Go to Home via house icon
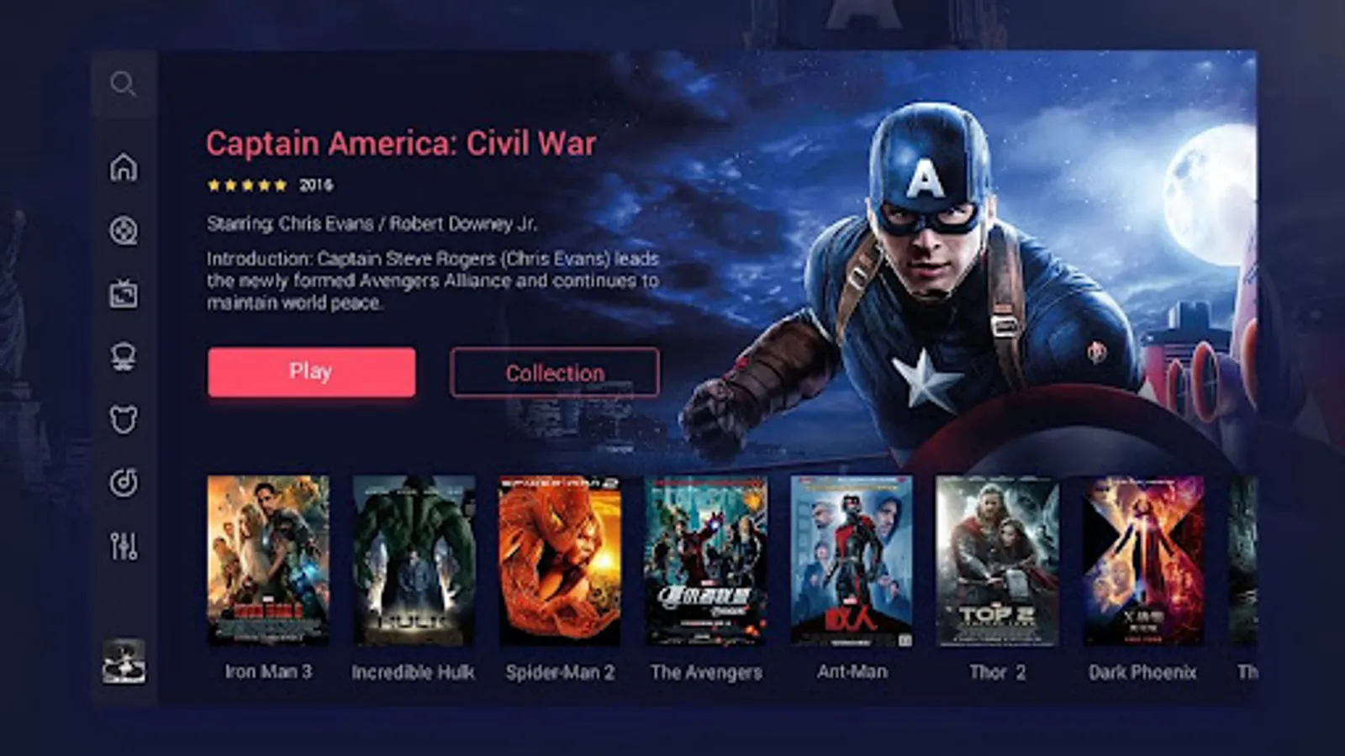 (124, 167)
